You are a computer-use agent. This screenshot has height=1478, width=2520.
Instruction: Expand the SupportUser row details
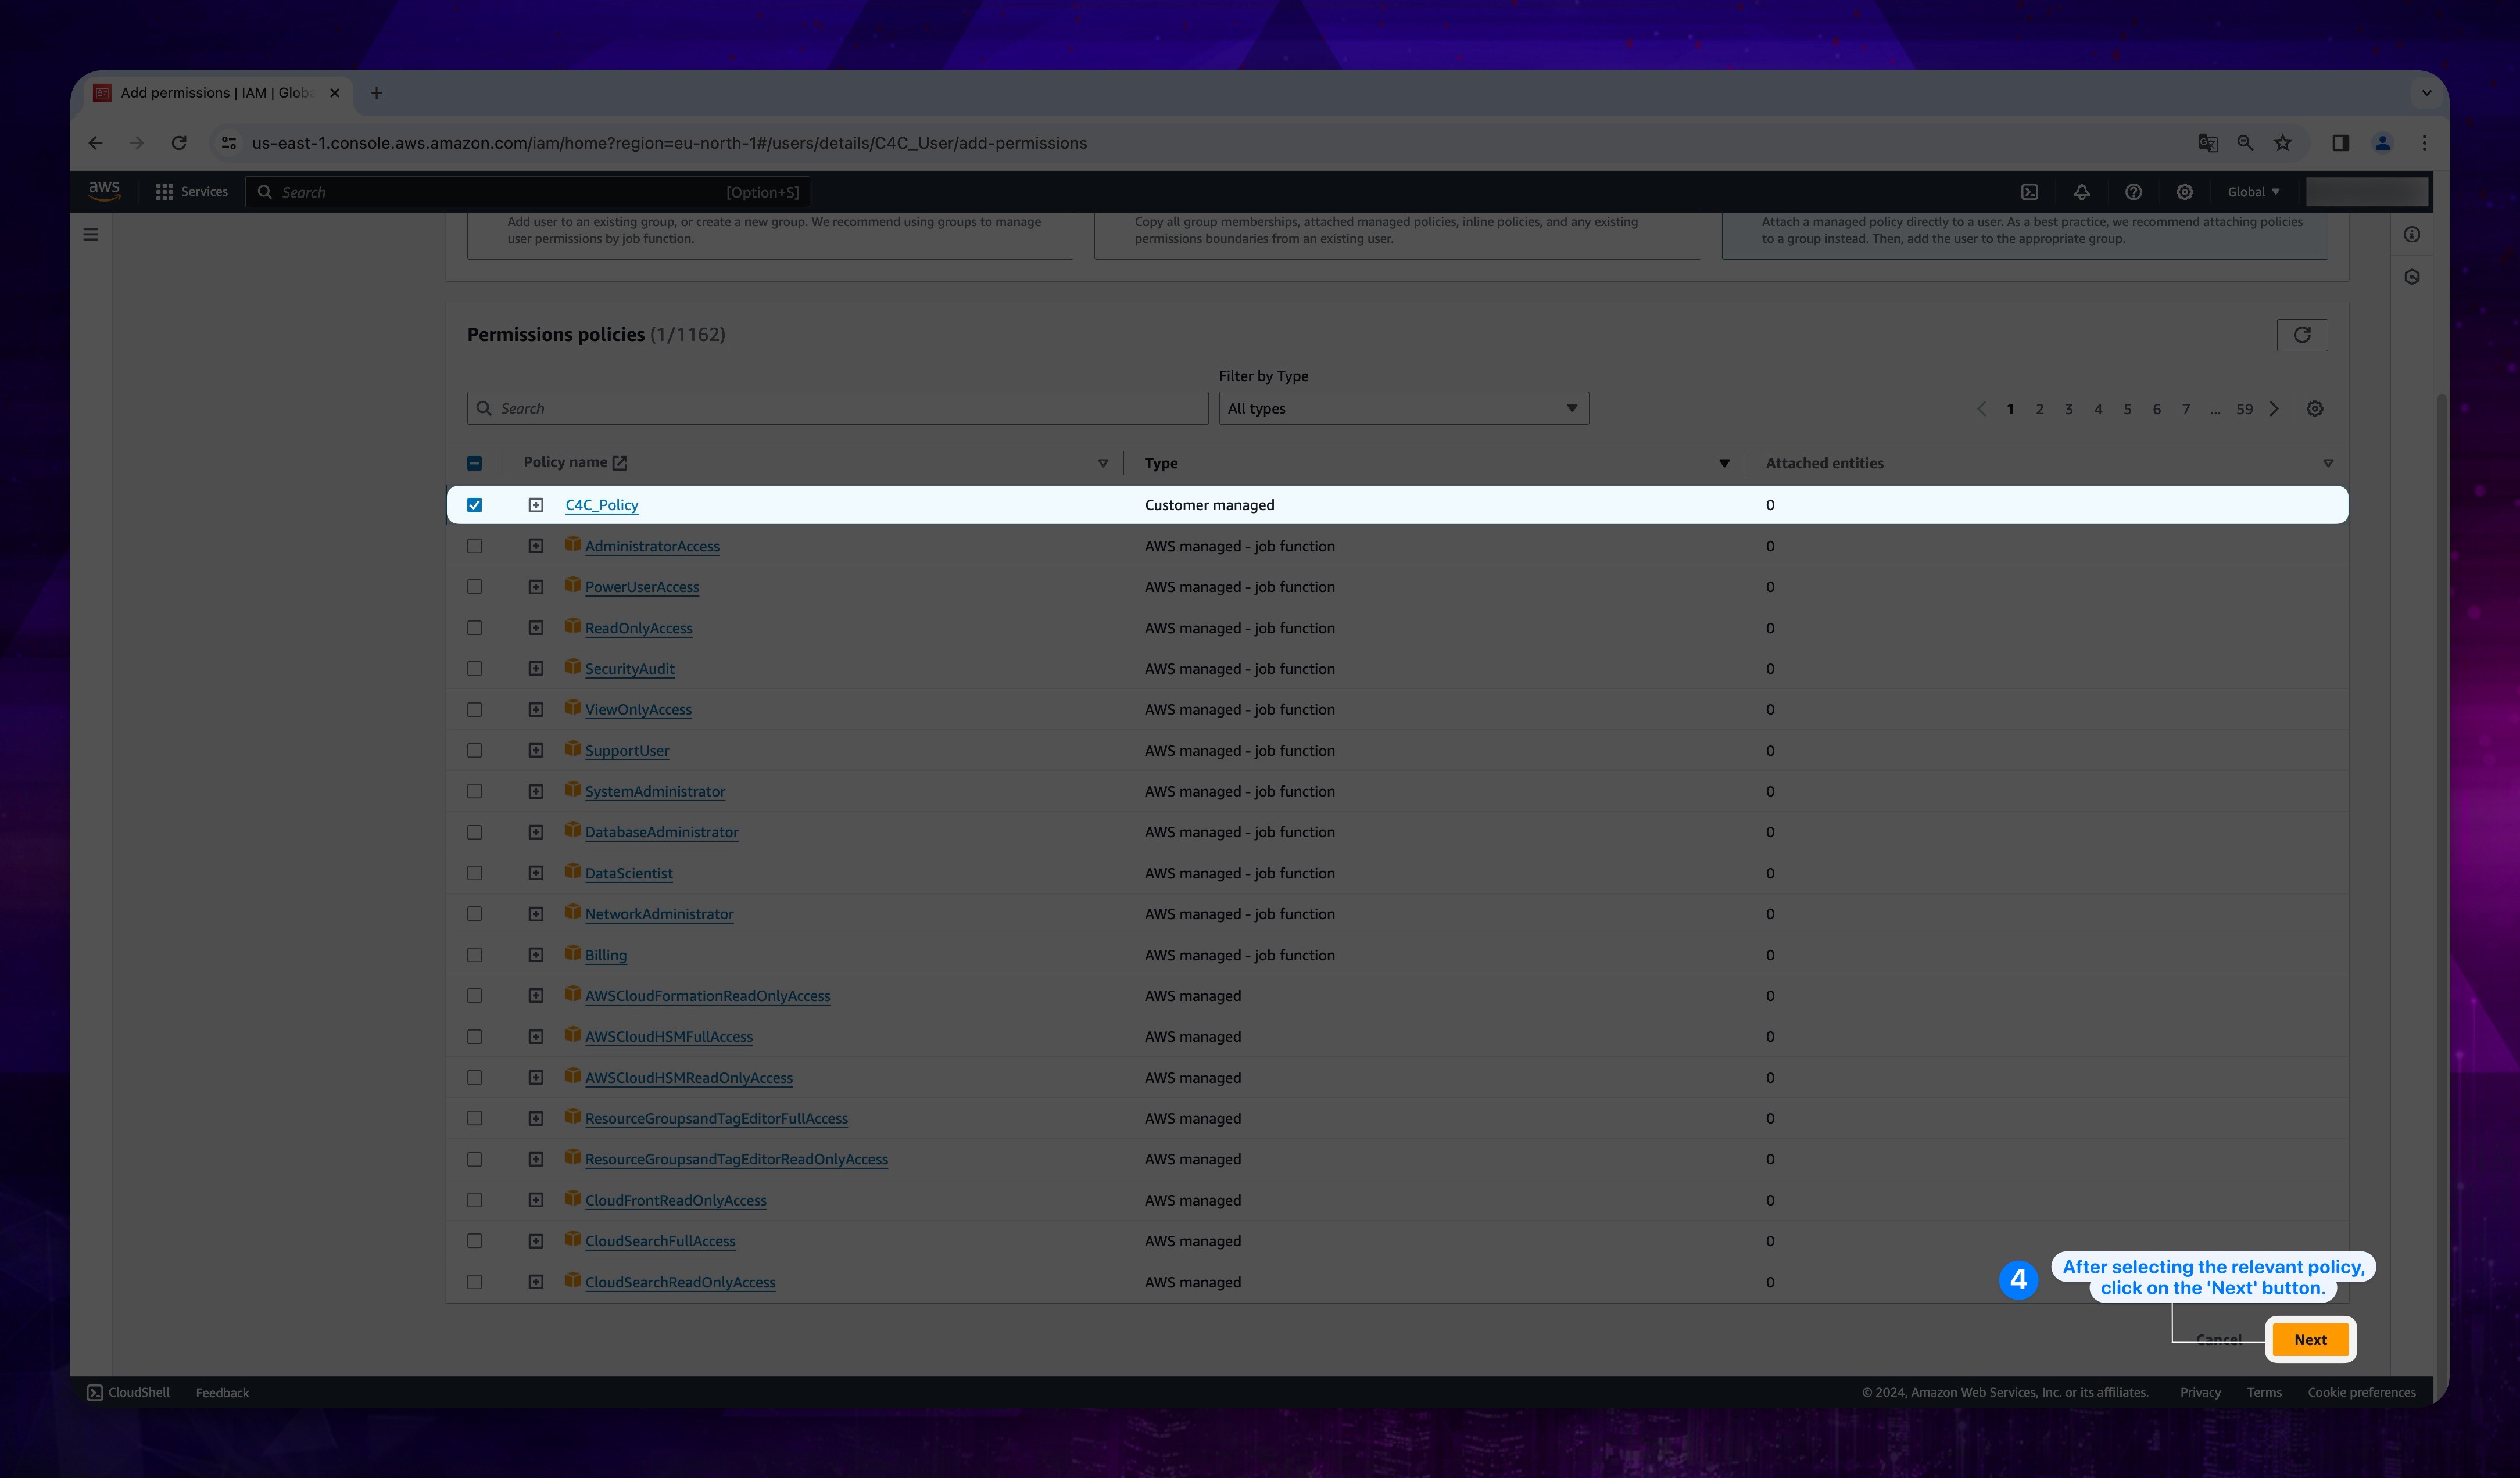536,751
